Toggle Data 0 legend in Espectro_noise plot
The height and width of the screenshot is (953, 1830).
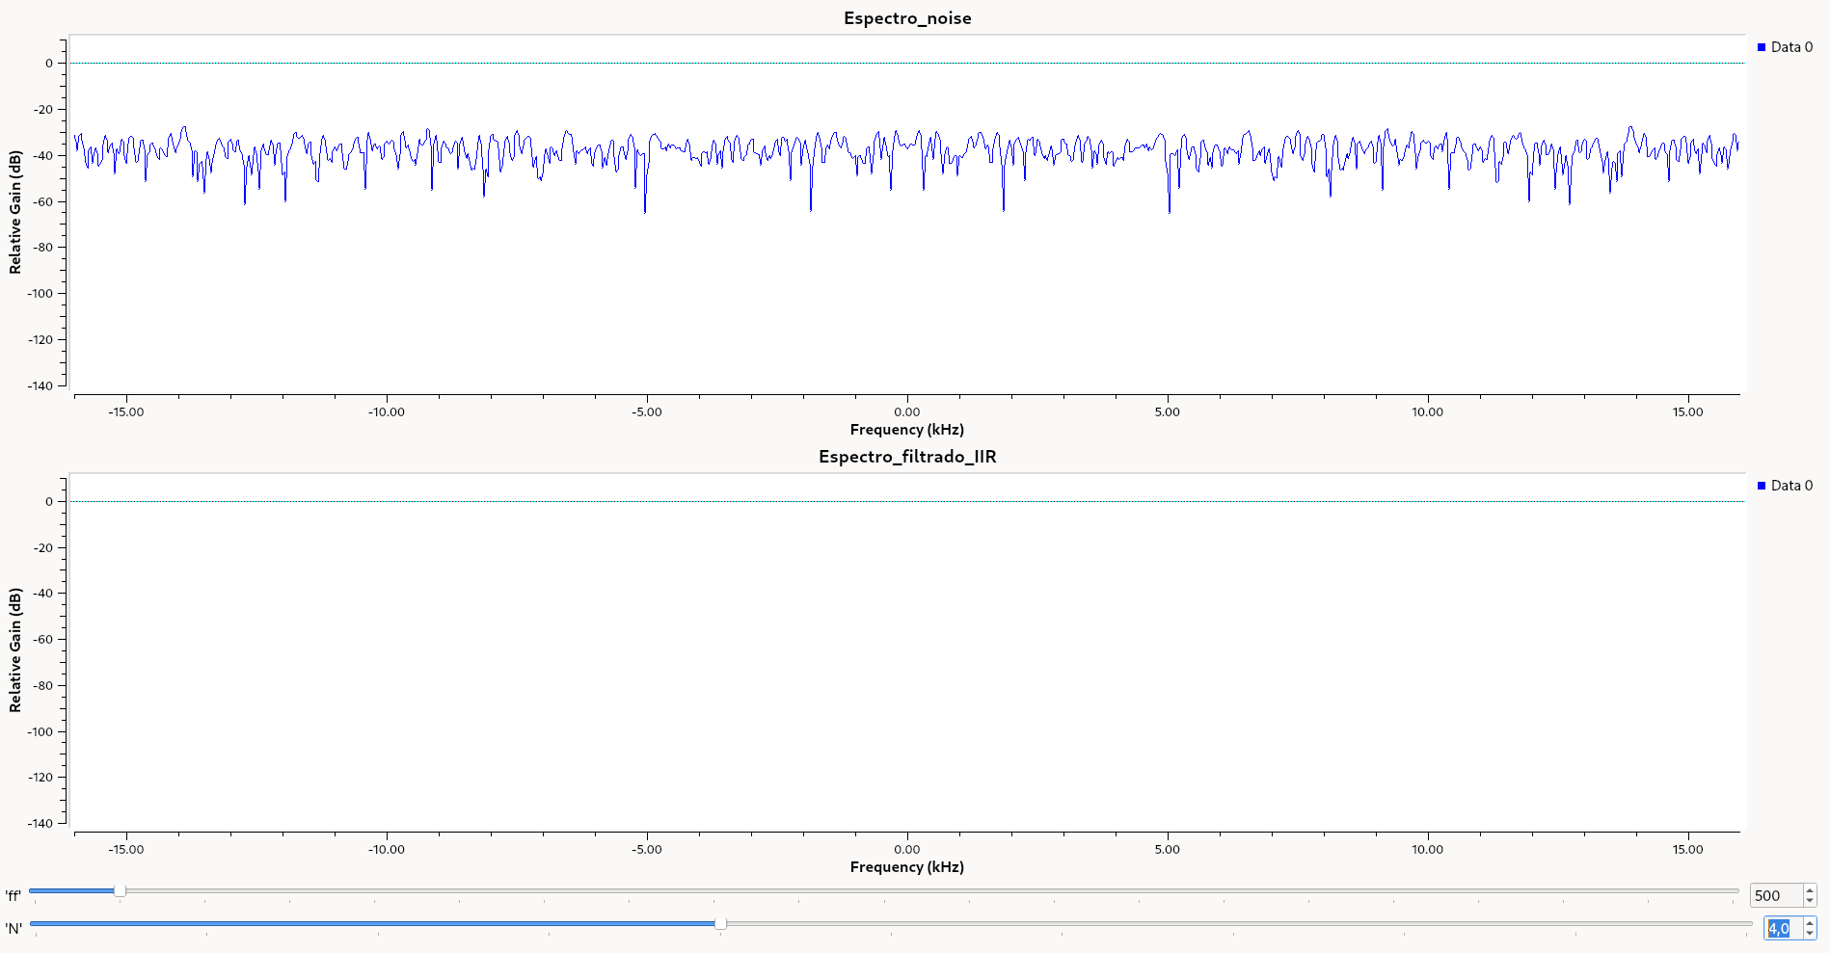(x=1785, y=47)
